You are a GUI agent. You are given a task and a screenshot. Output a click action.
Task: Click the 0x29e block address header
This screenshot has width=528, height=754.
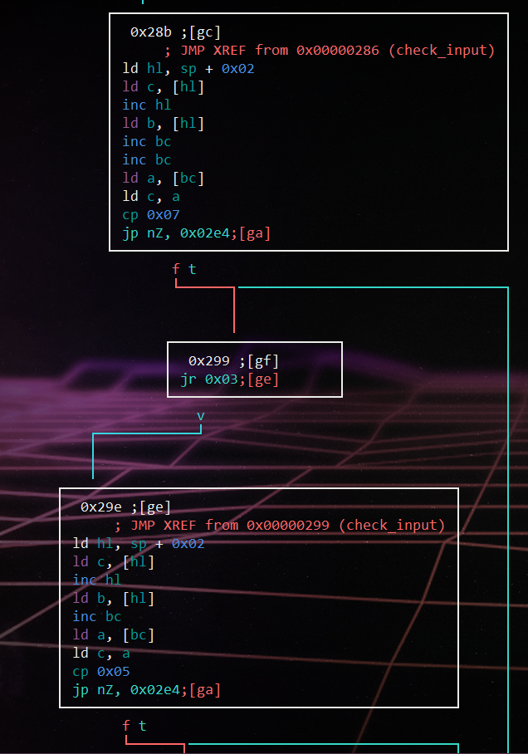[x=101, y=507]
